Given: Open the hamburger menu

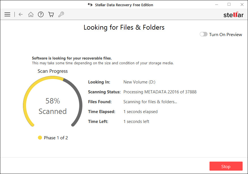Looking at the screenshot, I should [7, 14].
